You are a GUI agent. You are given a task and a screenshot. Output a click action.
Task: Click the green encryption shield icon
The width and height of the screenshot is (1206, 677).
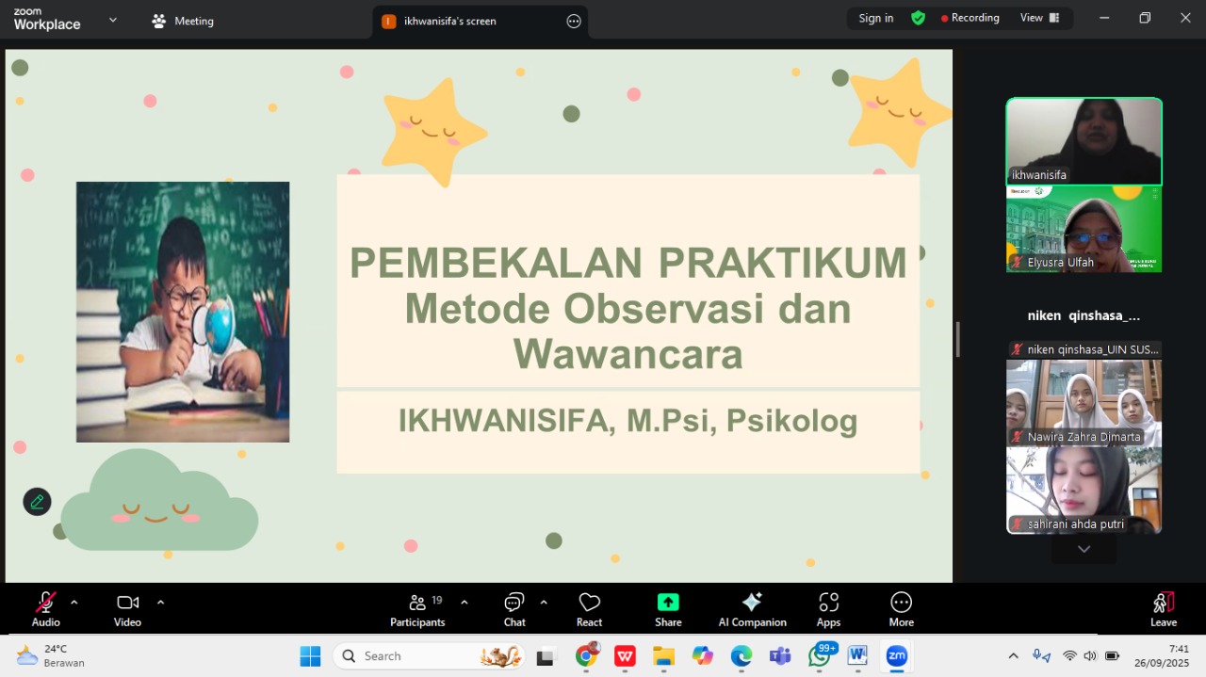pyautogui.click(x=918, y=18)
